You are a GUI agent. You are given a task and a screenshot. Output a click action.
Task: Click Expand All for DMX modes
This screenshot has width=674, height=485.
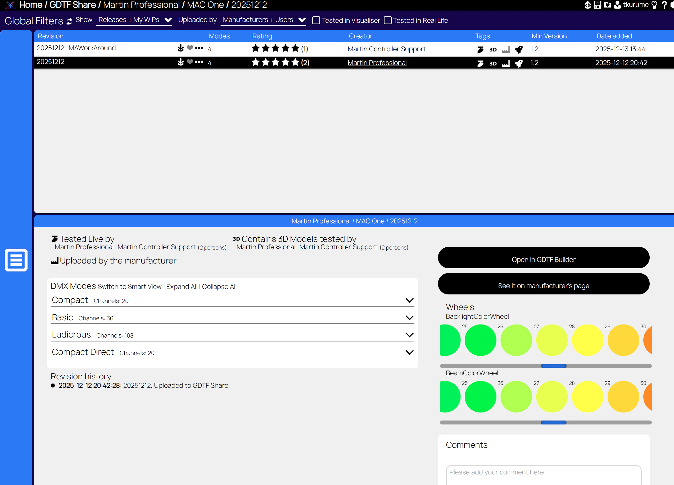[x=182, y=287]
